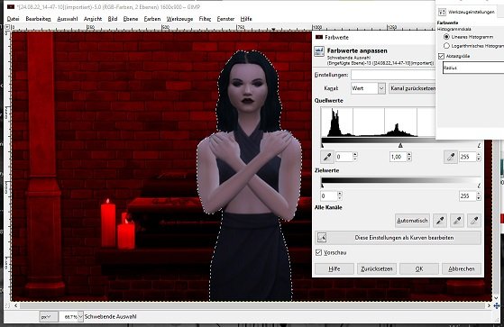Open the px unit dropdown in status bar
504x327 pixels.
(49, 317)
